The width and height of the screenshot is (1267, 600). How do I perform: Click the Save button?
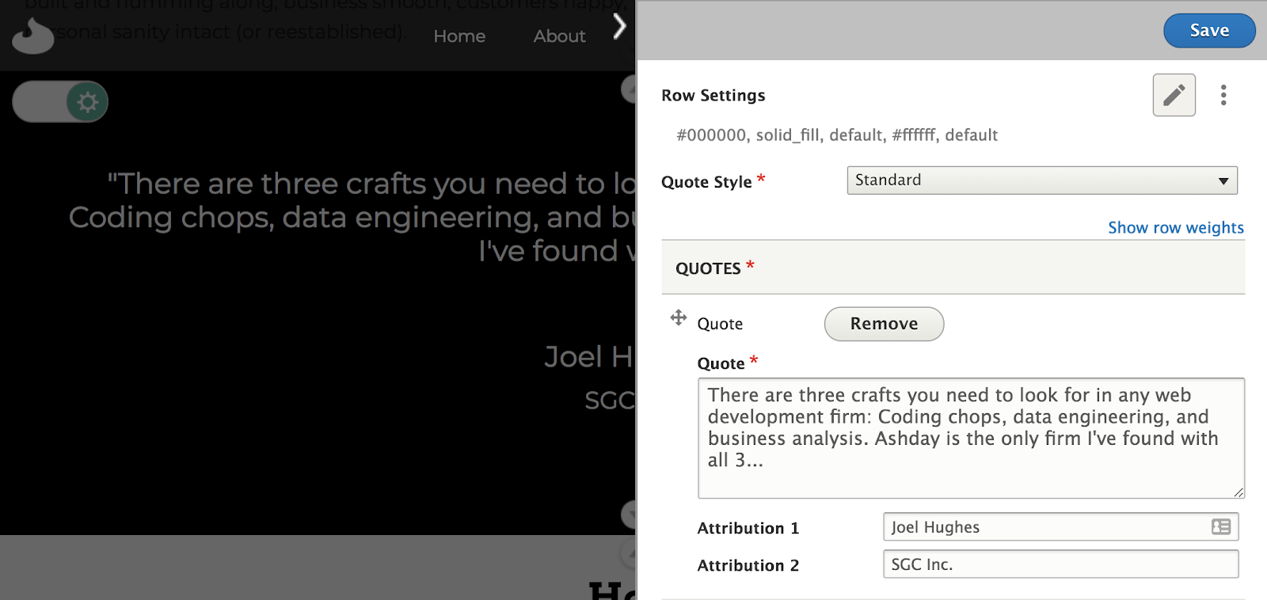(x=1209, y=31)
